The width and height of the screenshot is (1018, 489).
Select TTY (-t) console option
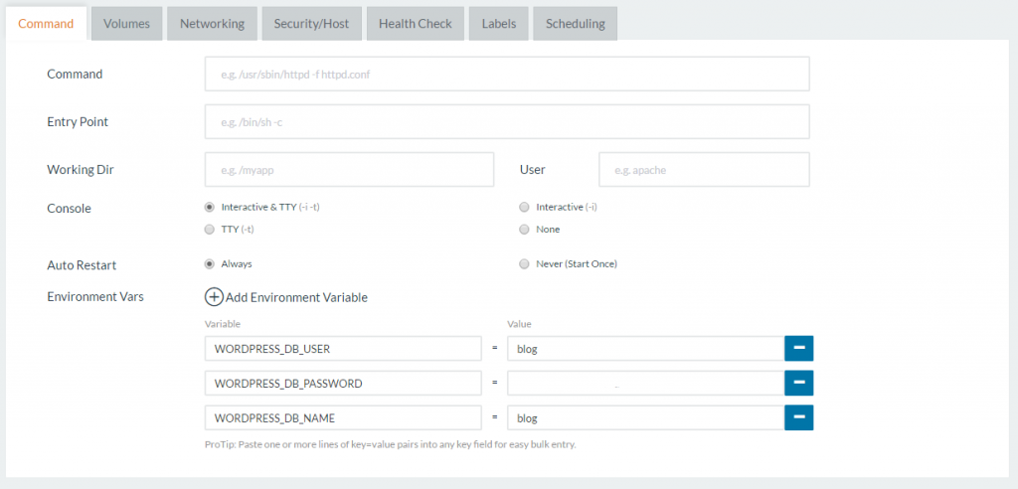tap(209, 230)
